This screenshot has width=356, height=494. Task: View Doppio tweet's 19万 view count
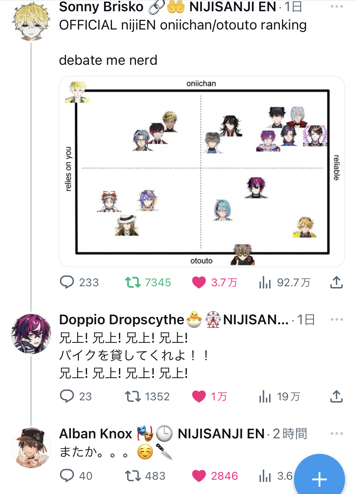[x=280, y=396]
